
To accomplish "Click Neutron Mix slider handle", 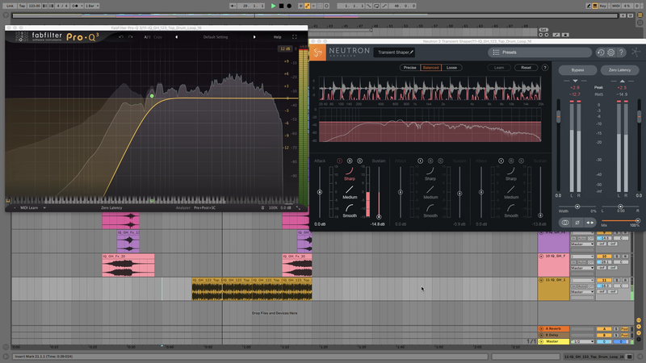I will pyautogui.click(x=638, y=220).
